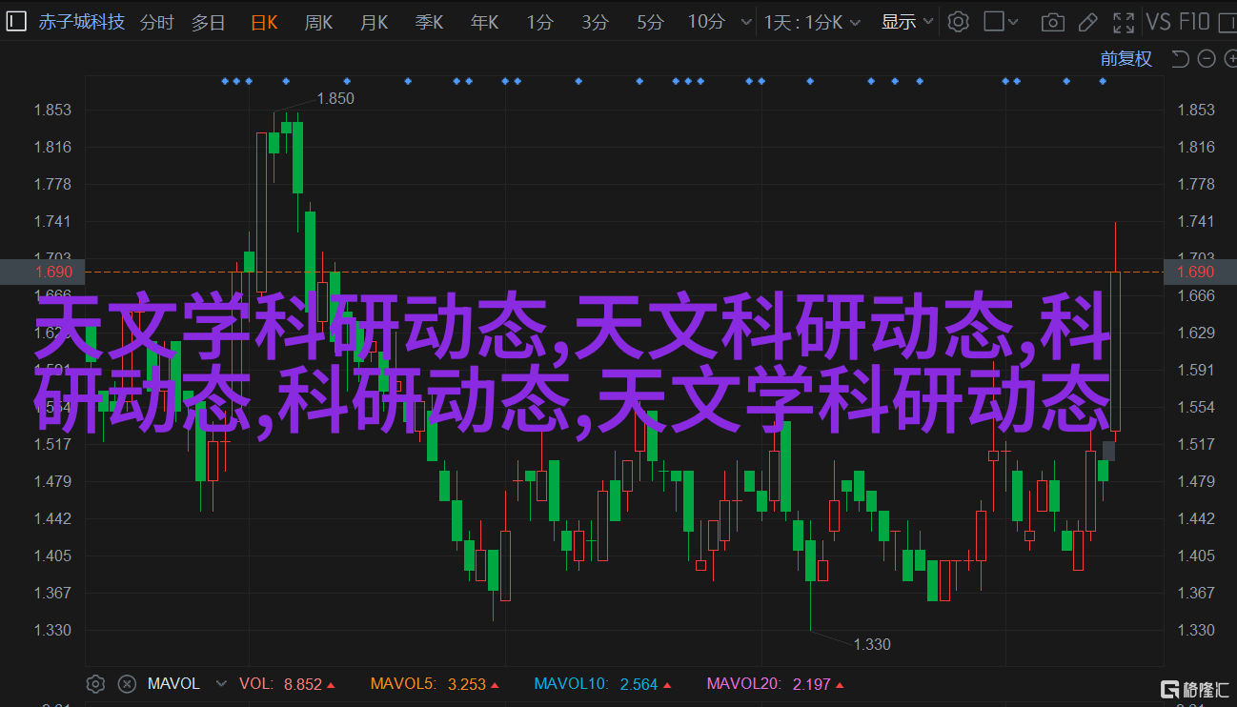Click the undo reset arrow icon

[1180, 59]
